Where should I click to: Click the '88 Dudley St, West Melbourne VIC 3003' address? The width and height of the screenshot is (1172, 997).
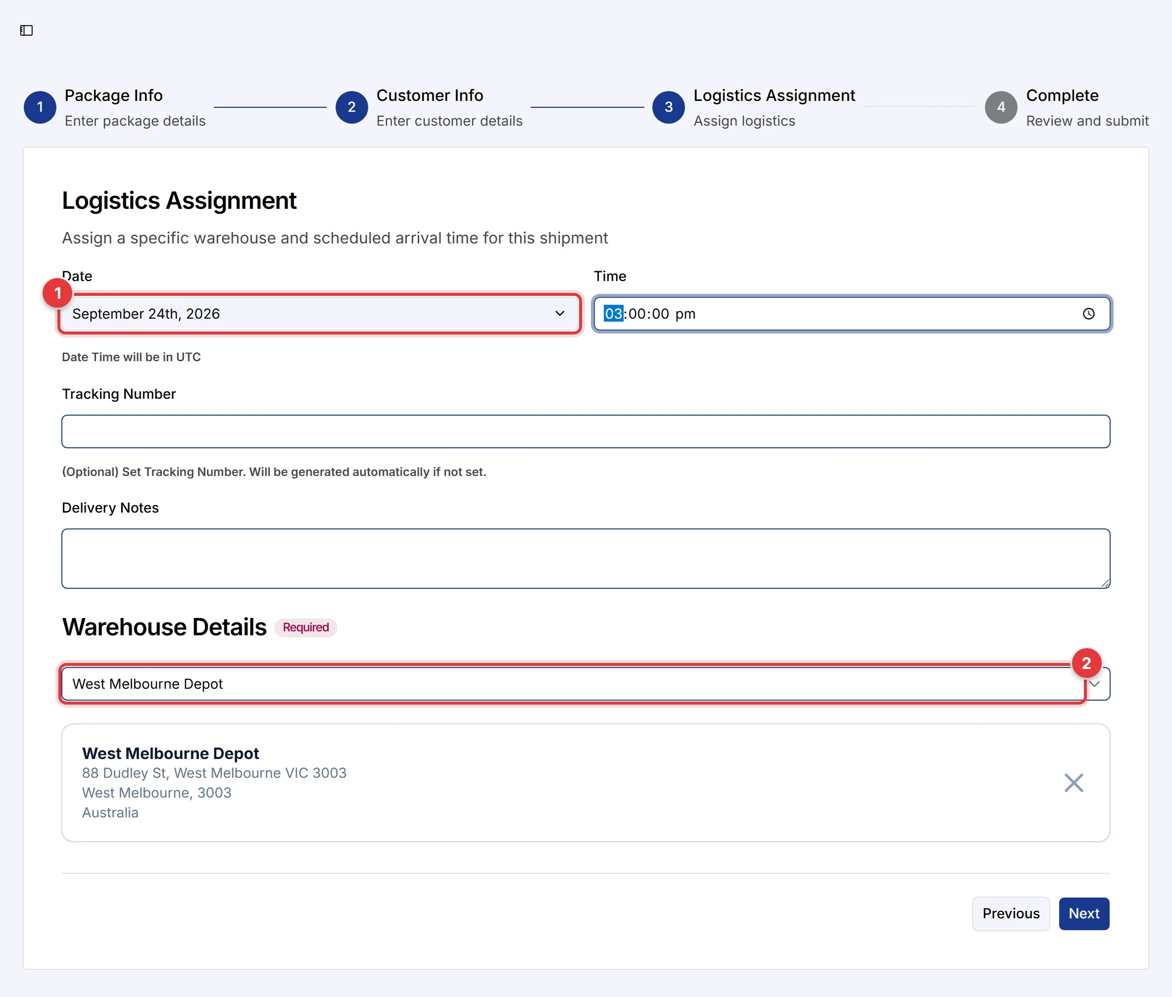pyautogui.click(x=214, y=773)
